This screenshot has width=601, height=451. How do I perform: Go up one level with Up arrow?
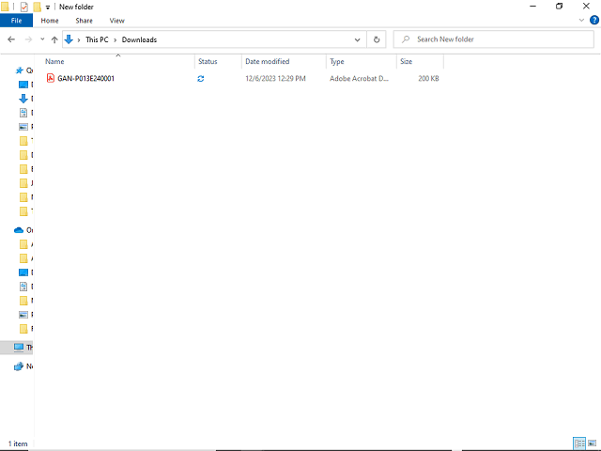pyautogui.click(x=54, y=39)
